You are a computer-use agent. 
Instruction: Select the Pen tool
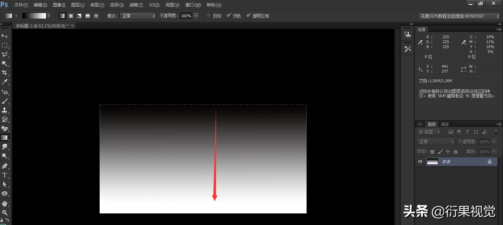pyautogui.click(x=5, y=165)
